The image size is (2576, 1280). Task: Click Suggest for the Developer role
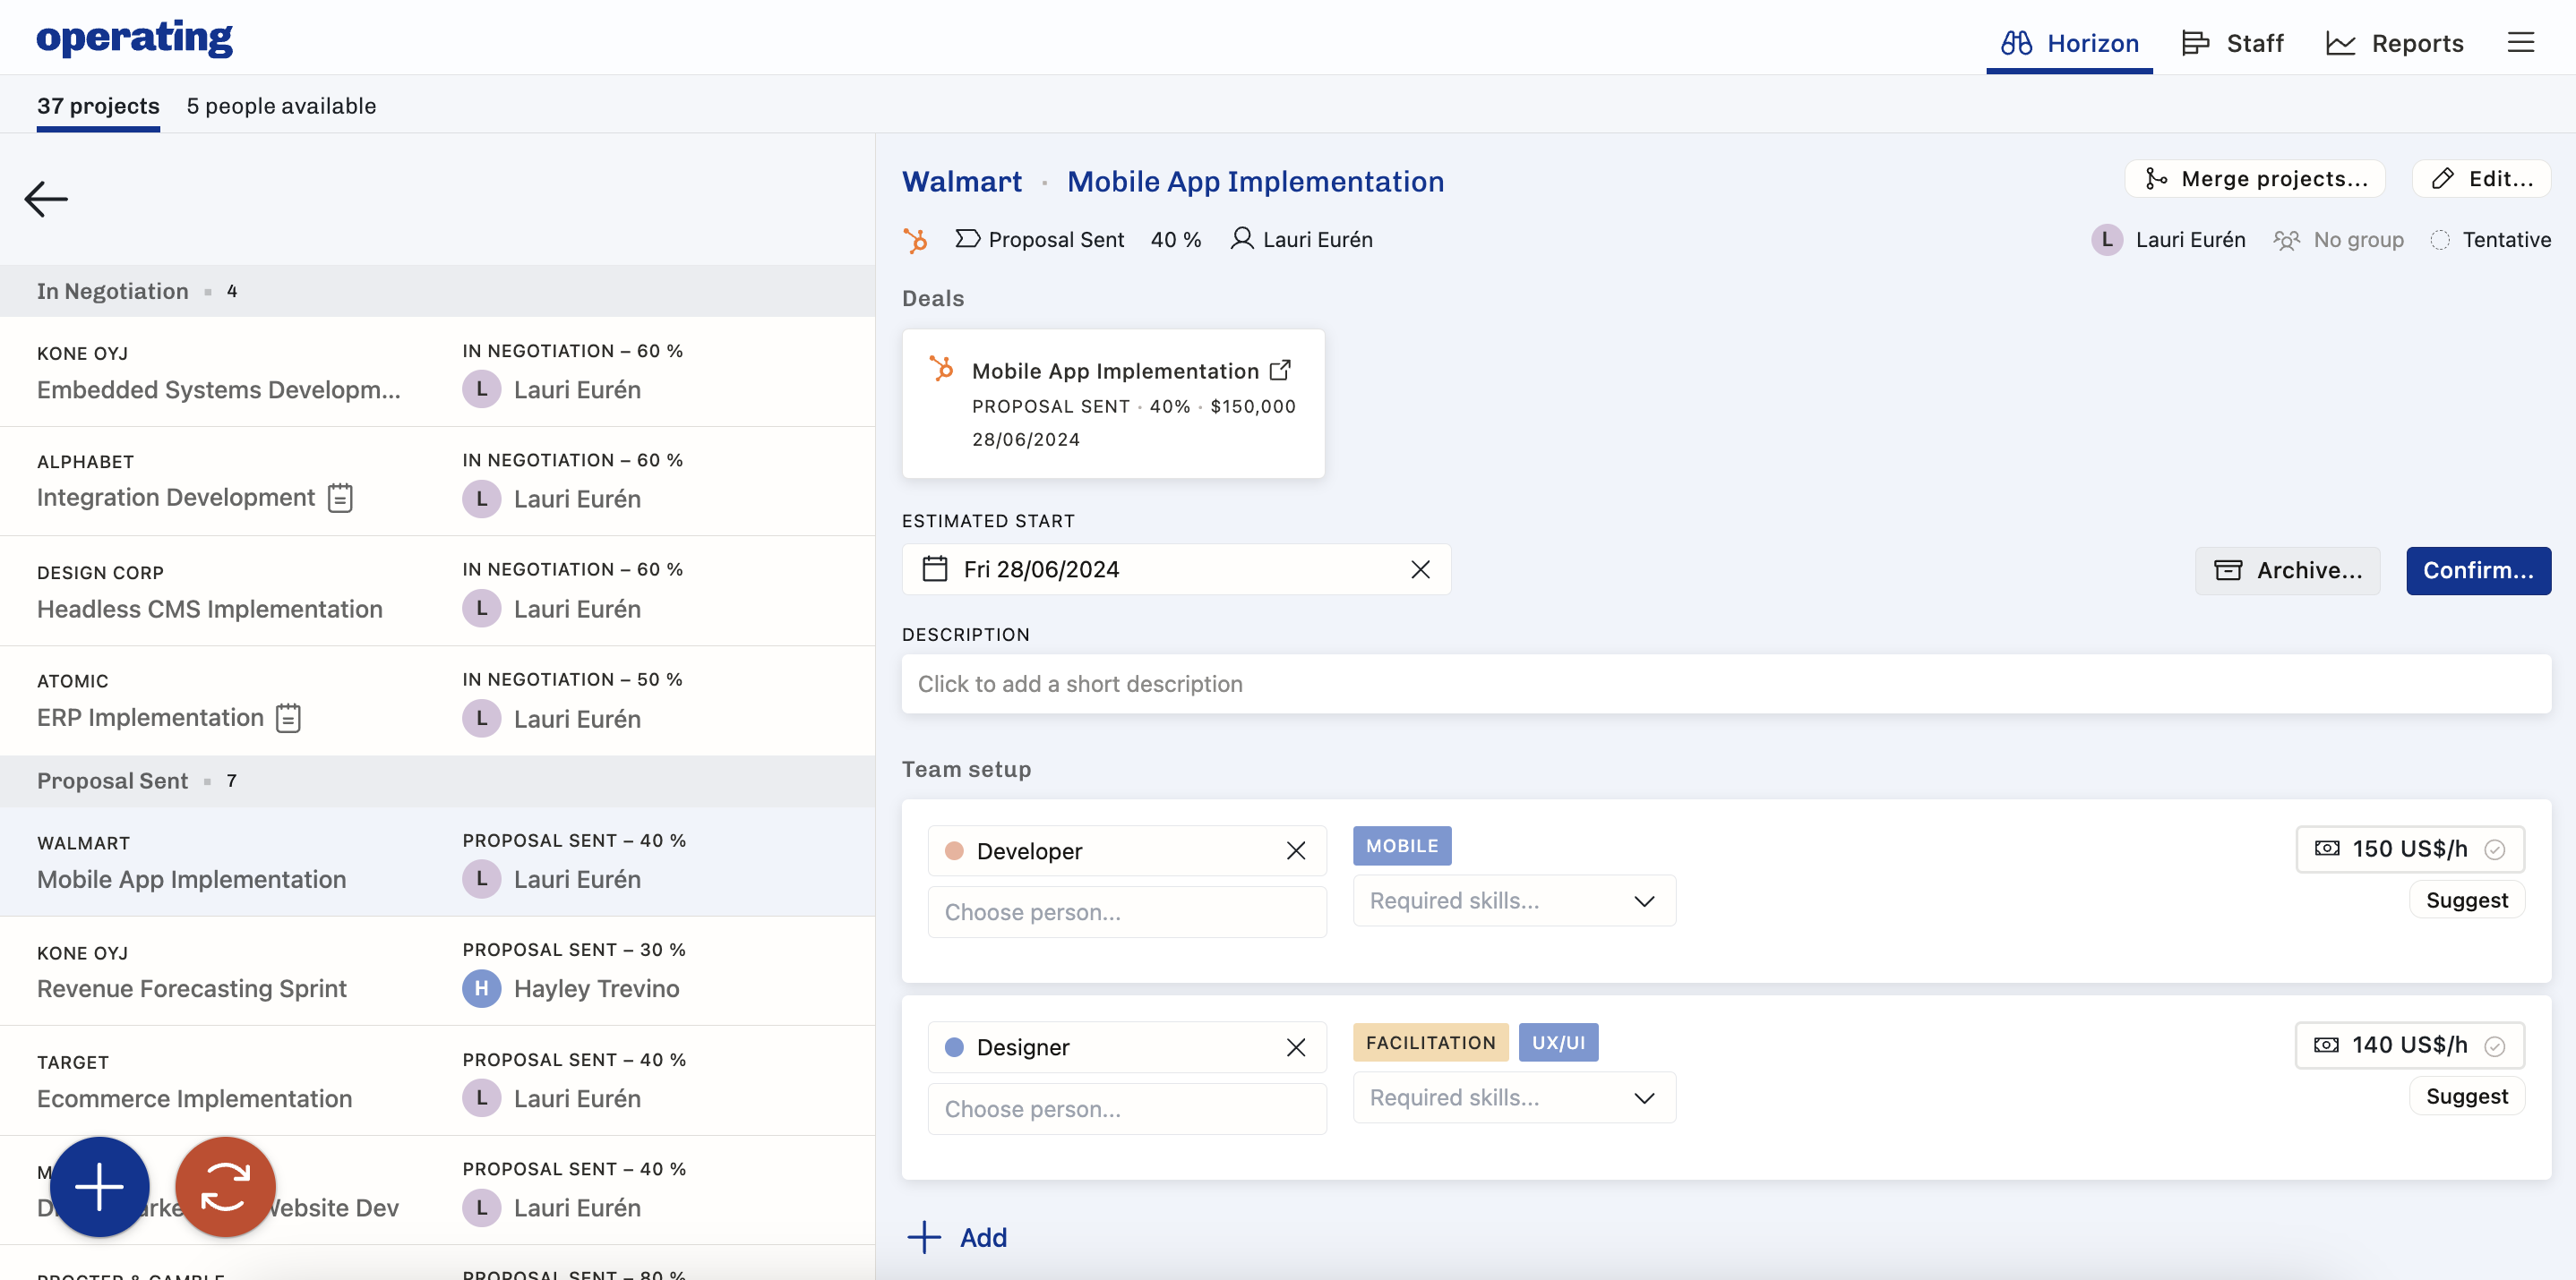pyautogui.click(x=2466, y=900)
